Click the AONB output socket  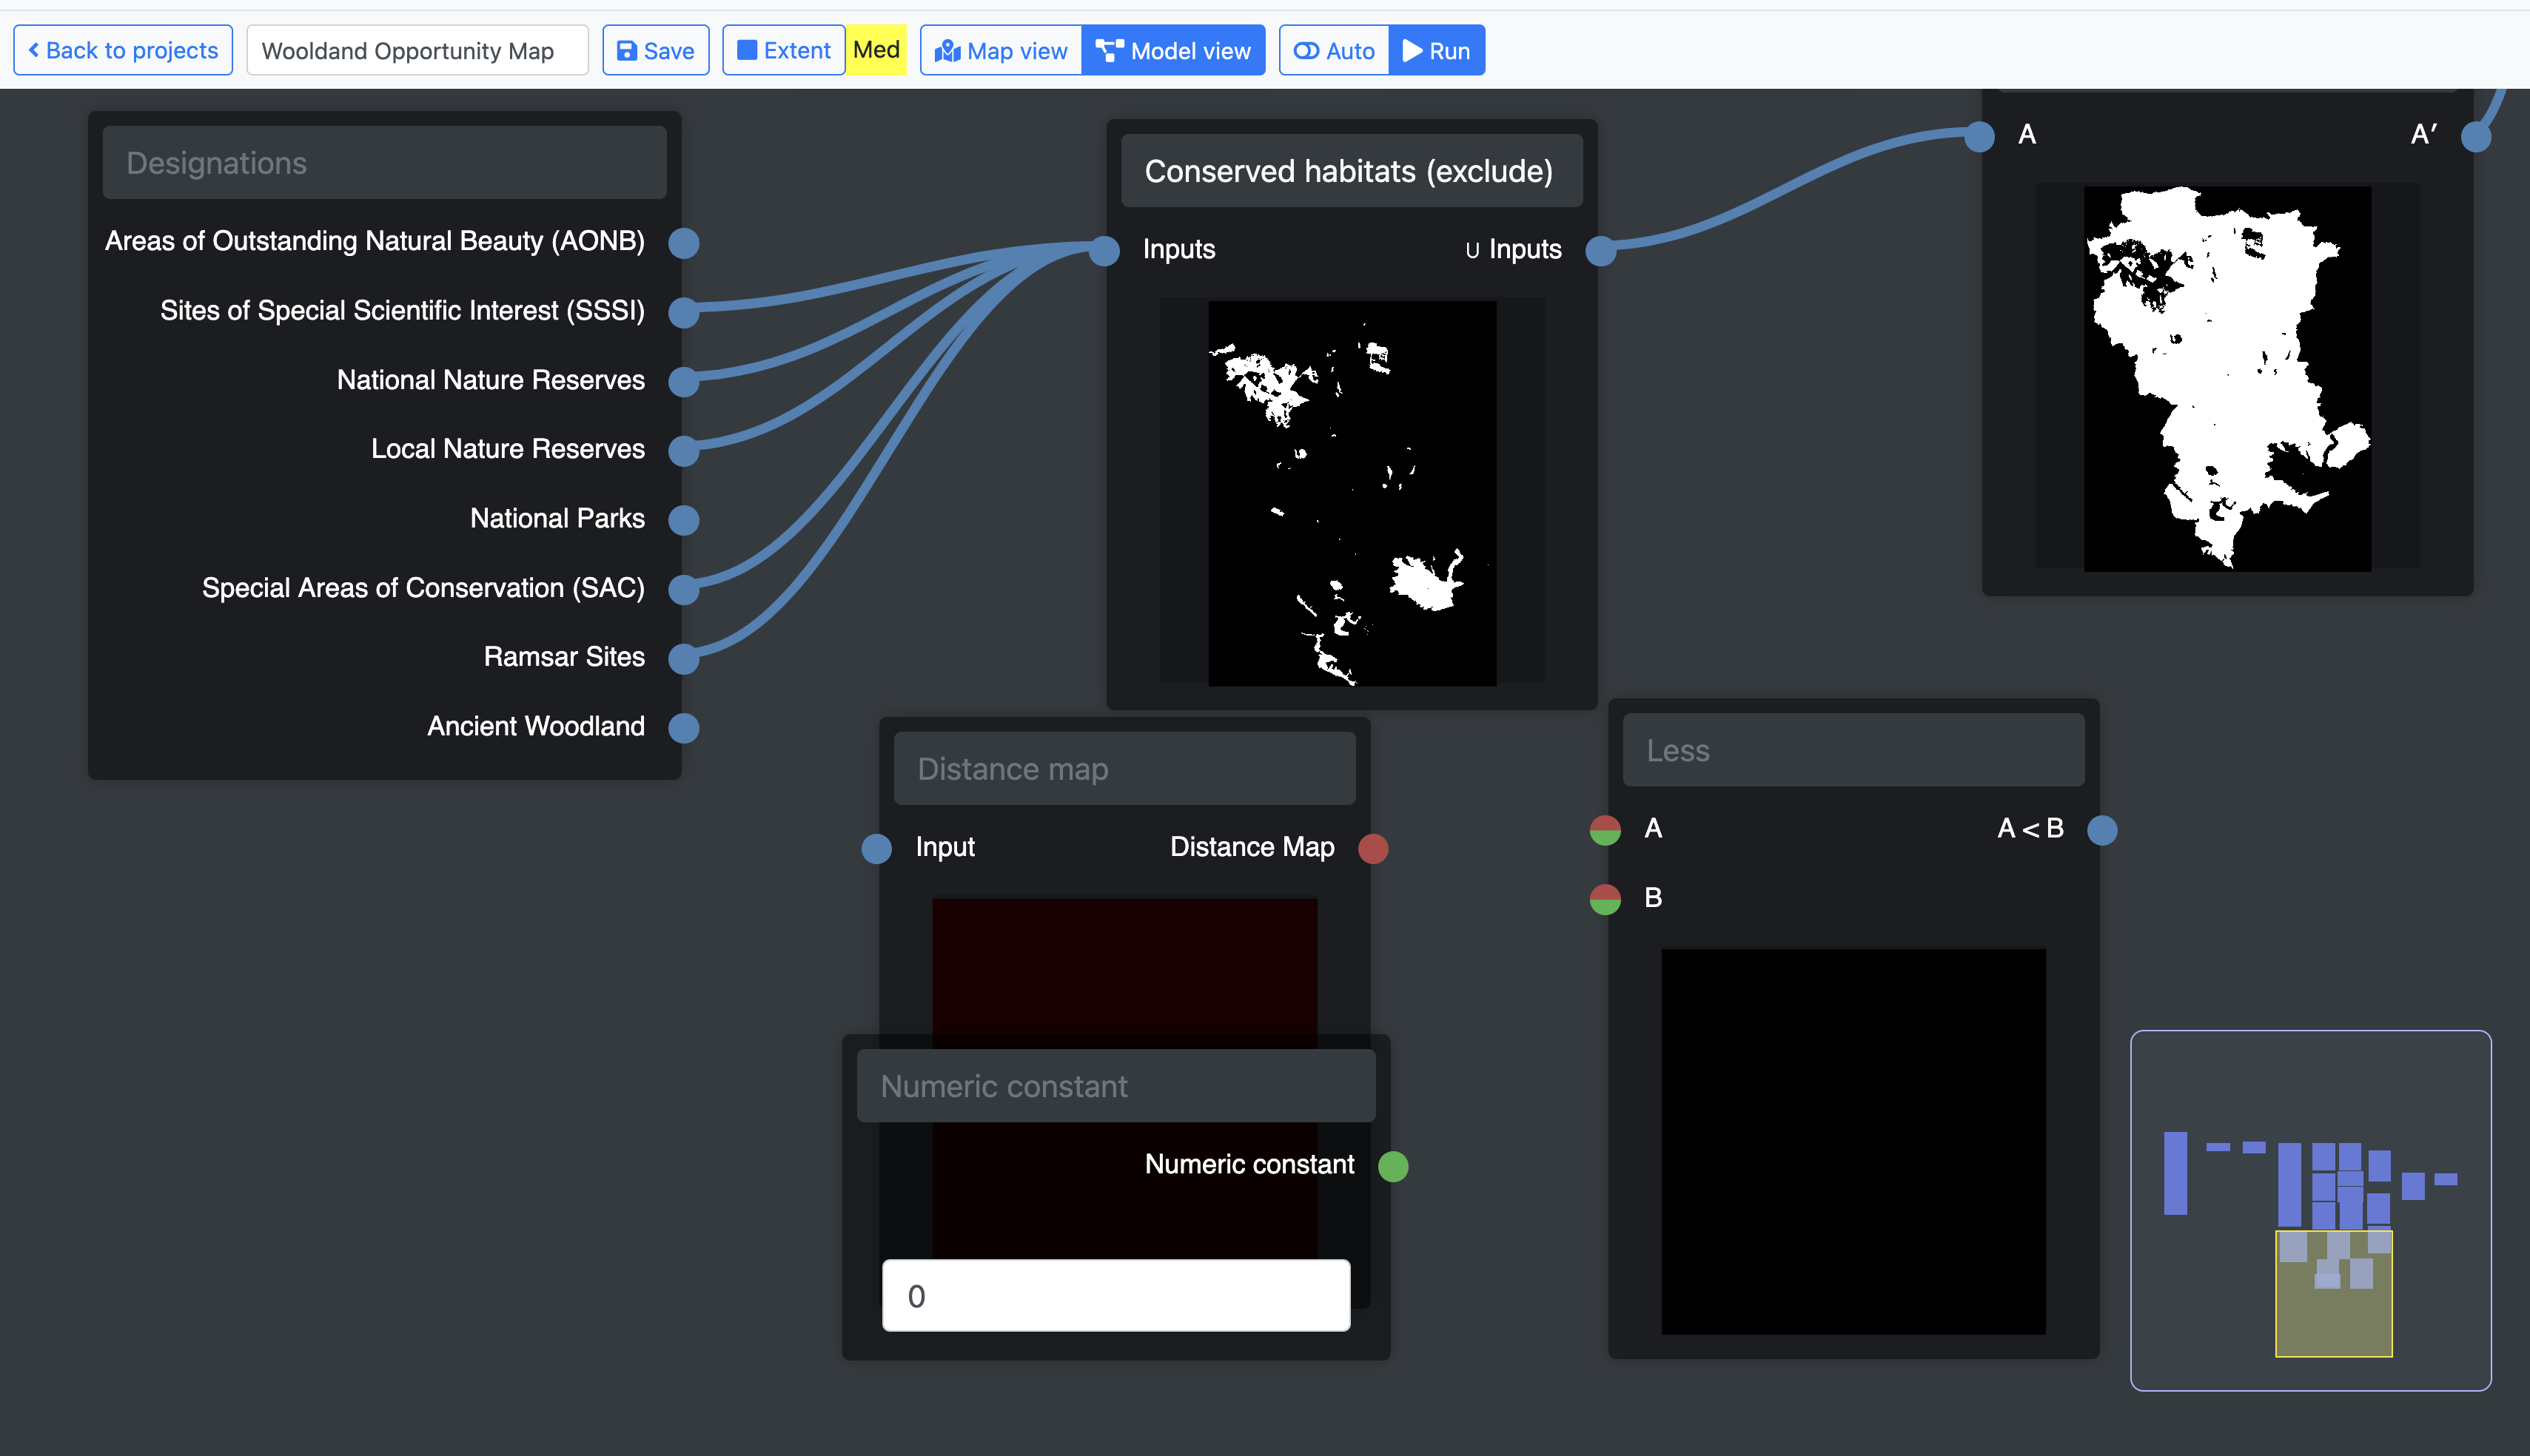click(x=683, y=243)
